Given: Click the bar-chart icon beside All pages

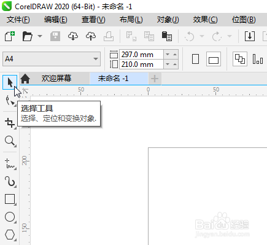Looking at the screenshot, I should (x=258, y=59).
